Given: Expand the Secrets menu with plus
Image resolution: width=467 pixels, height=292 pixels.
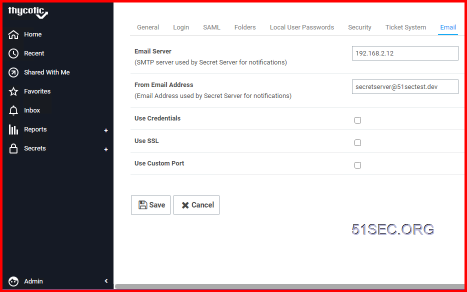Looking at the screenshot, I should [x=105, y=149].
